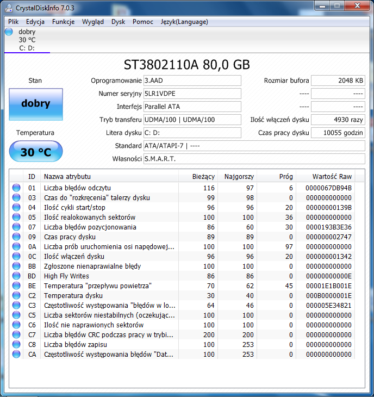Click status orb for attribute BE row

16,286
